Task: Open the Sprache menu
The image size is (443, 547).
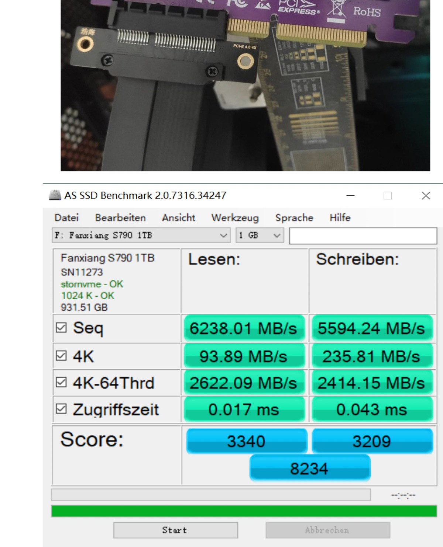Action: pos(294,218)
